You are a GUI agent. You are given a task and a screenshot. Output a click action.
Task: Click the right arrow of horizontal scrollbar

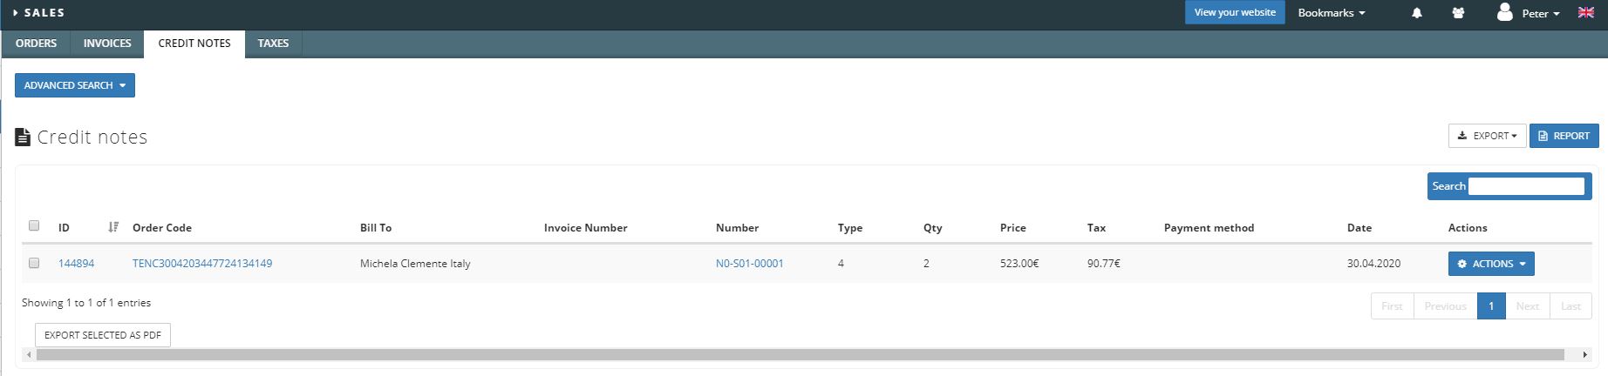pos(1584,354)
